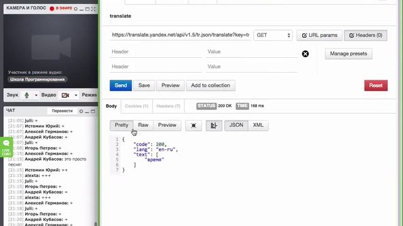Image resolution: width=403 pixels, height=226 pixels.
Task: Click the Перевести chat button
Action: (x=62, y=111)
